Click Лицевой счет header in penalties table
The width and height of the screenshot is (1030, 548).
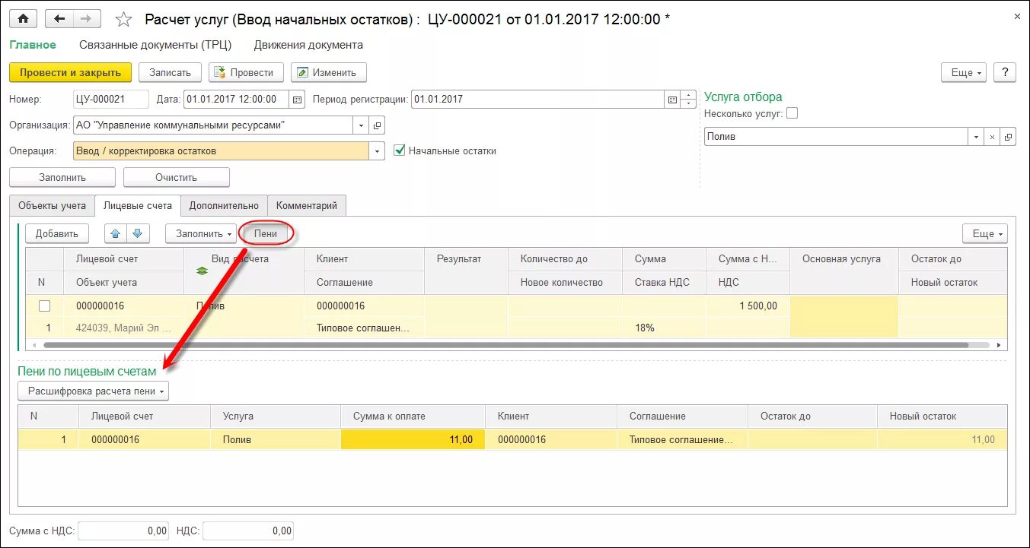tap(145, 417)
